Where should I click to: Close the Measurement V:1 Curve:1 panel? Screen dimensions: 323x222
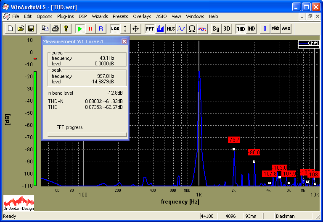tap(124, 41)
